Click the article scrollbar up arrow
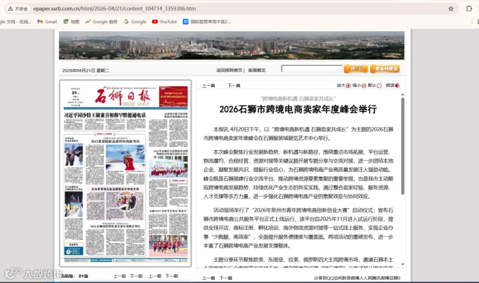The width and height of the screenshot is (479, 283). (x=403, y=95)
